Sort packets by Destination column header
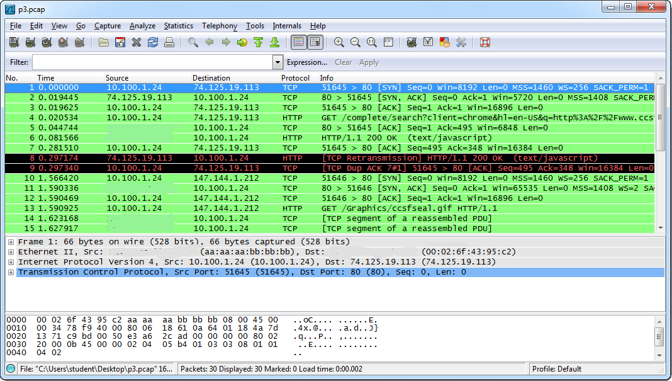 [x=235, y=77]
